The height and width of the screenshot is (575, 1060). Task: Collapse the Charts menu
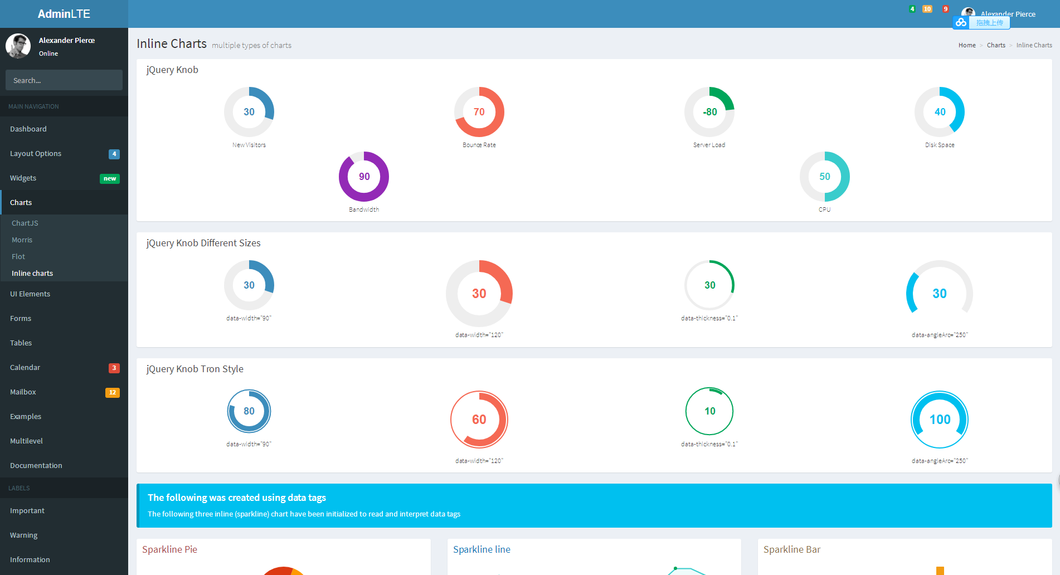[64, 202]
